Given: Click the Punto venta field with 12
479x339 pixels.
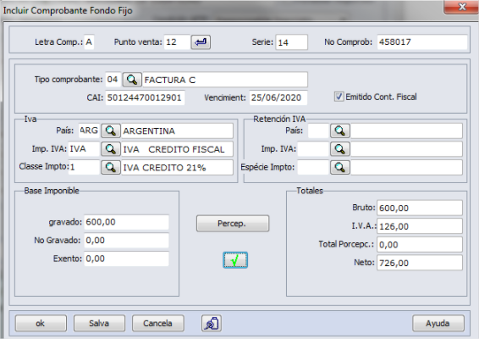Looking at the screenshot, I should pyautogui.click(x=177, y=42).
